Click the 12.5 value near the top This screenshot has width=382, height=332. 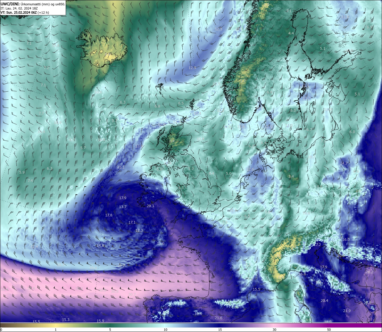click(218, 29)
